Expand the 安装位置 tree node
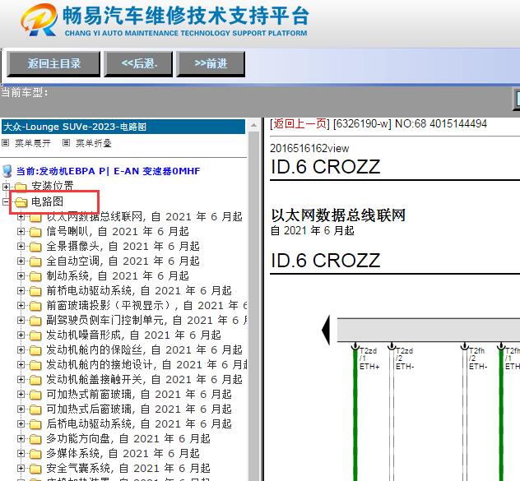Image resolution: width=520 pixels, height=481 pixels. [x=6, y=187]
